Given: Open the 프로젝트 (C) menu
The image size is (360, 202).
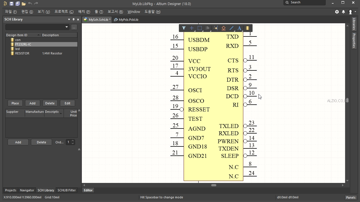Looking at the screenshot, I should point(64,12).
